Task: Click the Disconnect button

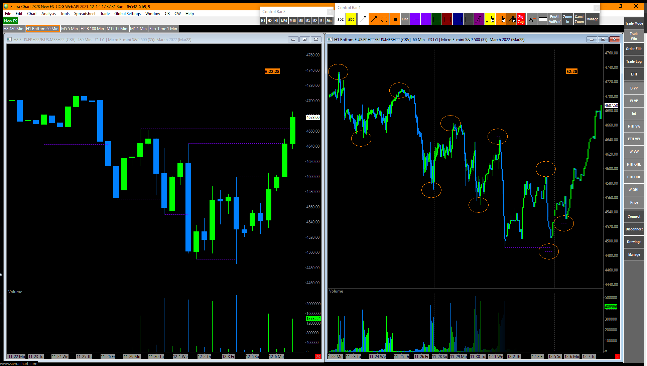Action: click(x=634, y=229)
